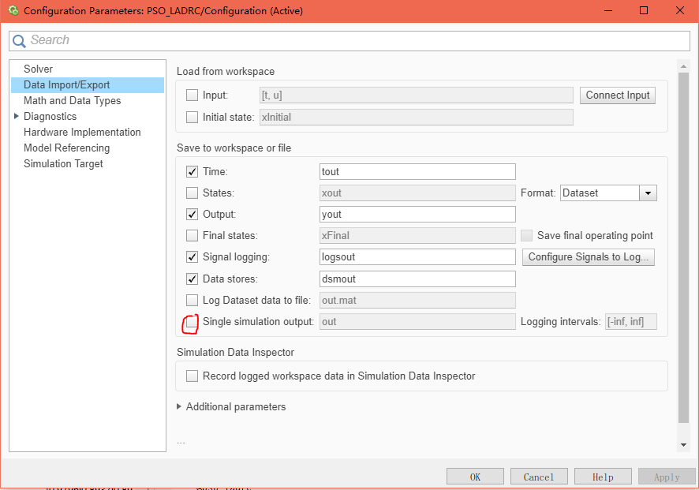Expand the Diagnostics tree node arrow
Image resolution: width=699 pixels, height=490 pixels.
[x=17, y=116]
